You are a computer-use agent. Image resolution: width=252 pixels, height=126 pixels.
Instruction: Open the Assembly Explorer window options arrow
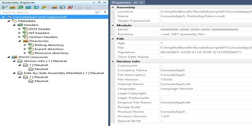[x=94, y=2]
